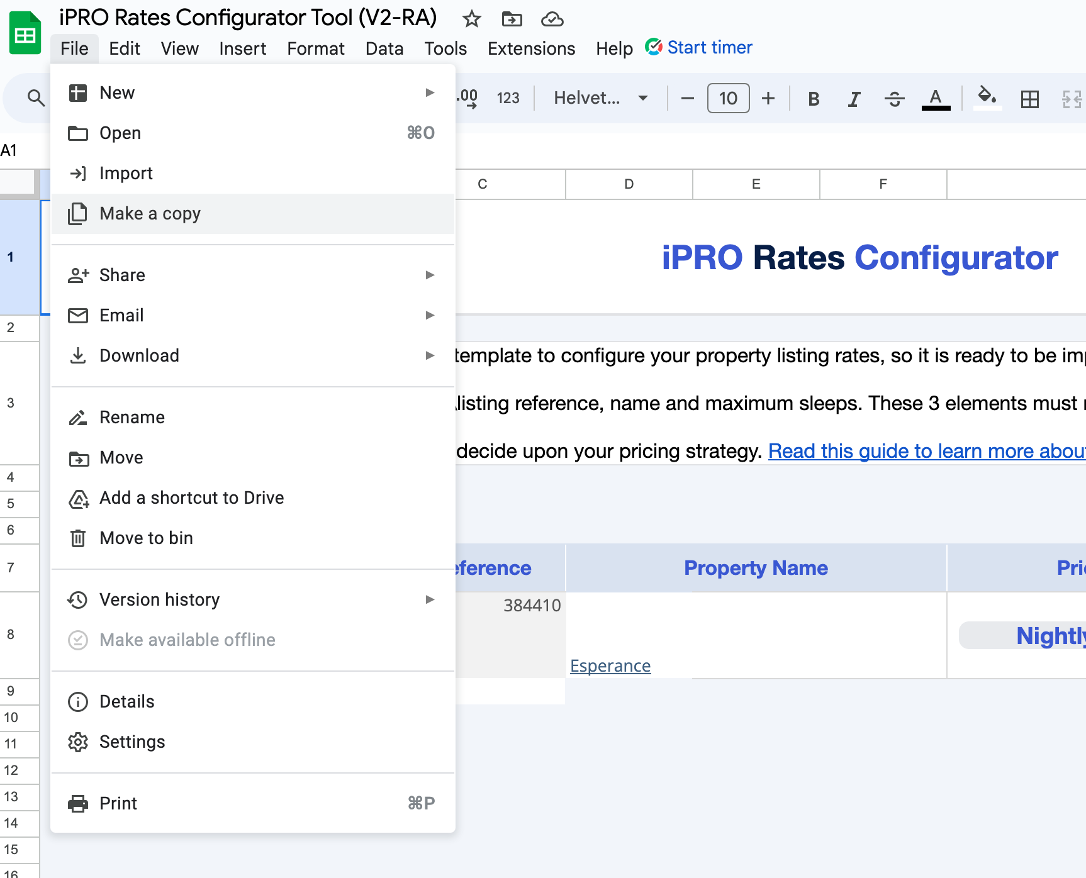This screenshot has width=1086, height=878.
Task: Open the Helvetica font dropdown
Action: click(600, 98)
